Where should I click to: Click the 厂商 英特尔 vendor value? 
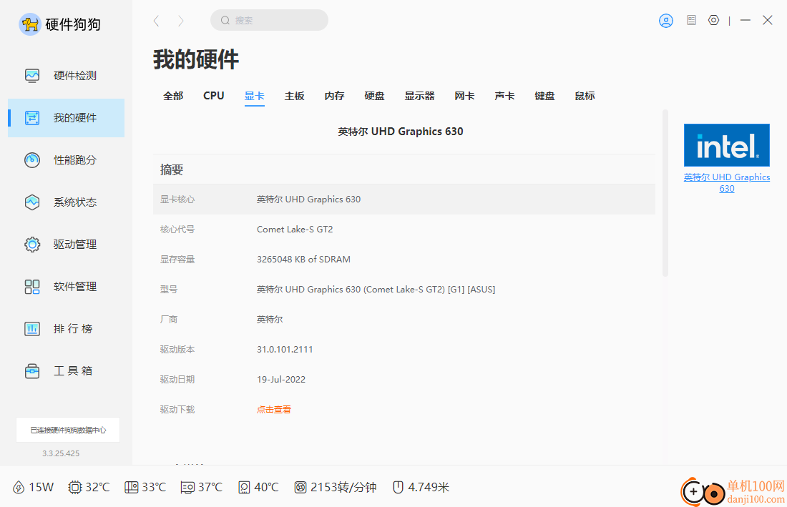coord(270,320)
